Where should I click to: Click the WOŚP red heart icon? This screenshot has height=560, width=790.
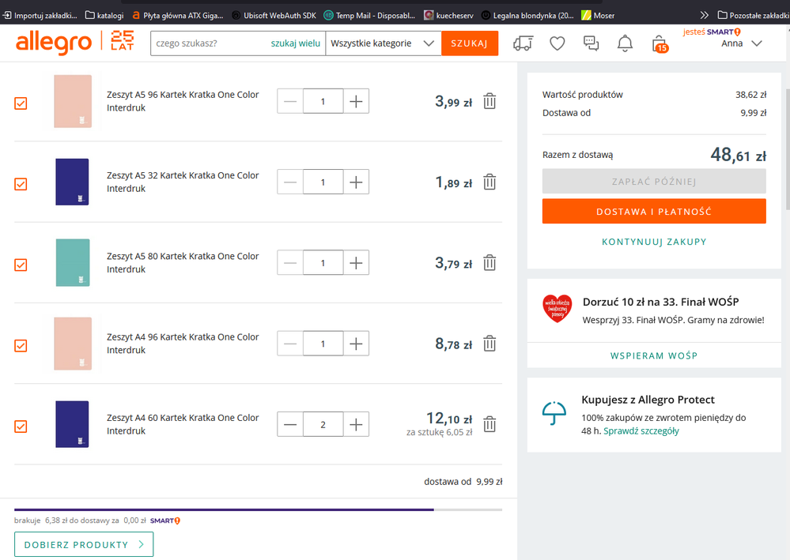tap(558, 308)
